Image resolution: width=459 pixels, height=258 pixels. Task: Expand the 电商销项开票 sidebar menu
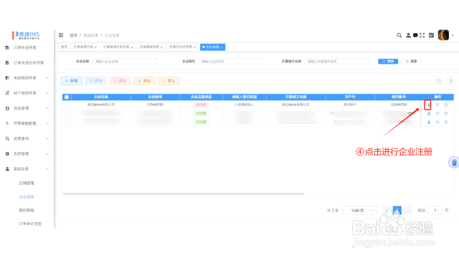pos(27,78)
